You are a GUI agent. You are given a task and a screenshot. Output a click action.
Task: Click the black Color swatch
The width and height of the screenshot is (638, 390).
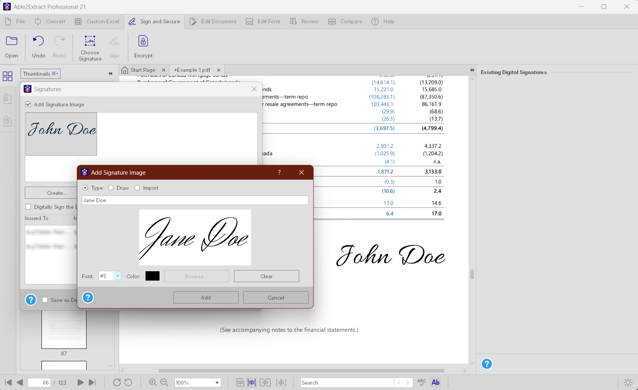pyautogui.click(x=153, y=276)
